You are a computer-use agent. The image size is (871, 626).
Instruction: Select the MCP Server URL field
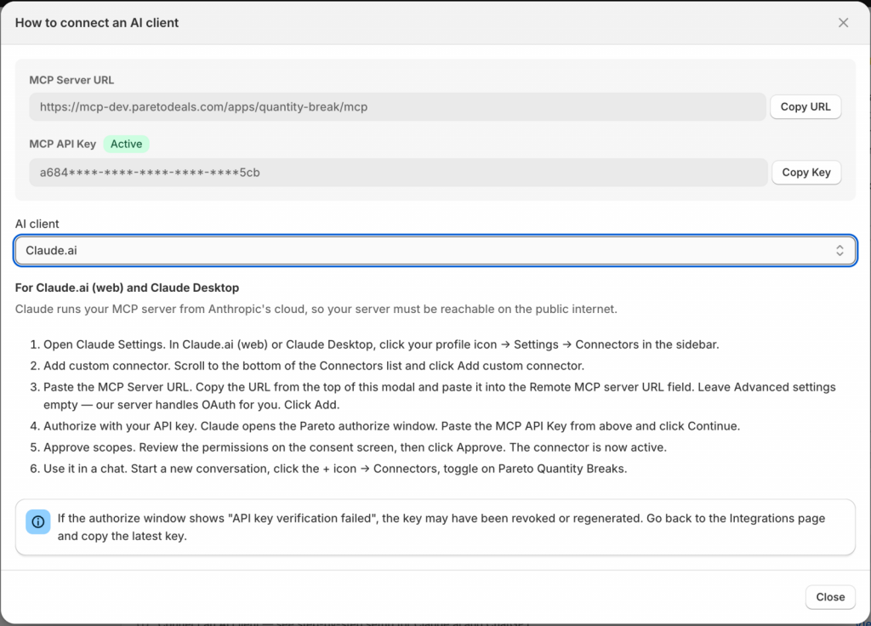pos(397,106)
